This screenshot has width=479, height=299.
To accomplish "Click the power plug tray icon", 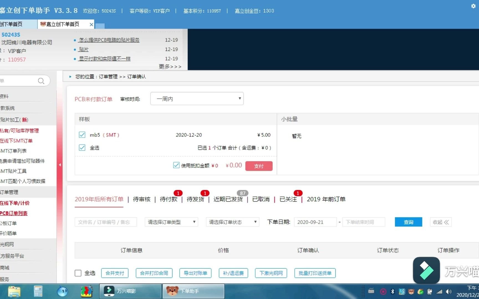I will 430,291.
